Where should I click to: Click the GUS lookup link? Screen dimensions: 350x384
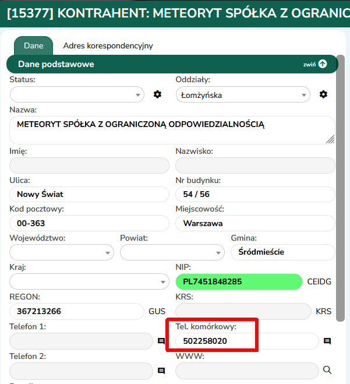157,312
